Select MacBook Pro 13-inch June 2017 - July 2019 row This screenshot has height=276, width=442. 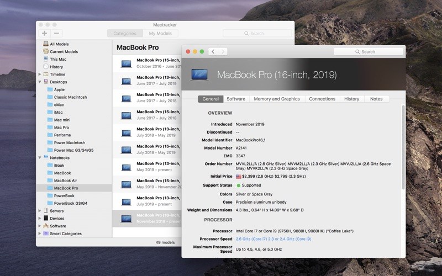pos(147,81)
